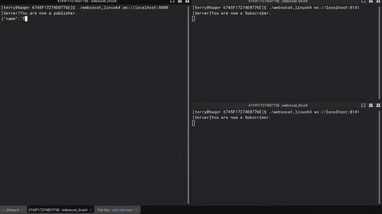
Task: Click the bottom-right pane title bar text
Action: click(x=278, y=105)
